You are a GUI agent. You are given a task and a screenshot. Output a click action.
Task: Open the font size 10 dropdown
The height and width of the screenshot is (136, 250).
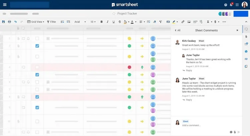[93, 22]
